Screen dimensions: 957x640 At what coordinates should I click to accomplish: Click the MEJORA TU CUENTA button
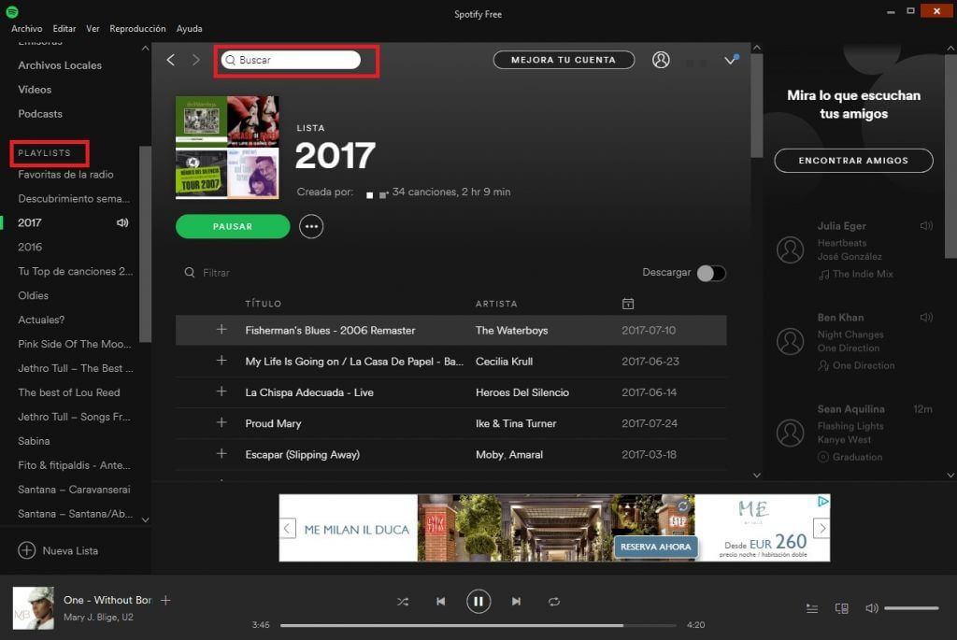point(564,60)
